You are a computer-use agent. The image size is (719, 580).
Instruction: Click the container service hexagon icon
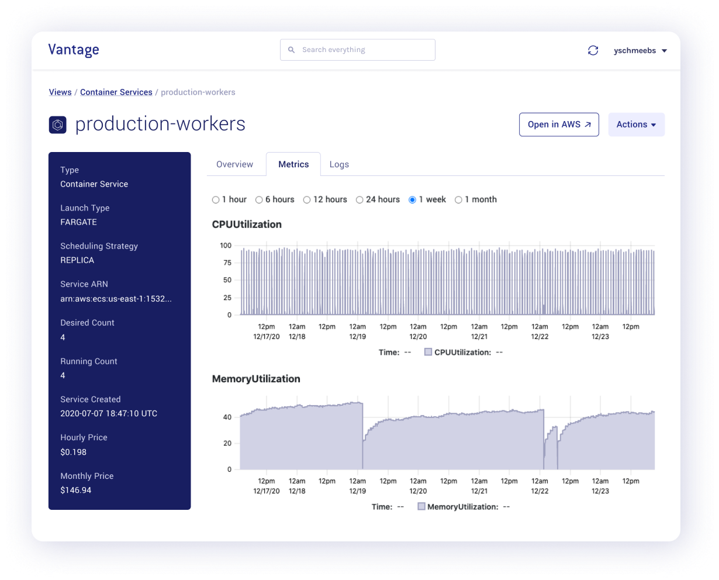pos(57,124)
